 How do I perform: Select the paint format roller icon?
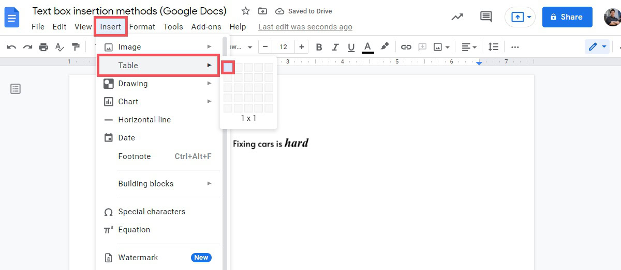coord(76,47)
